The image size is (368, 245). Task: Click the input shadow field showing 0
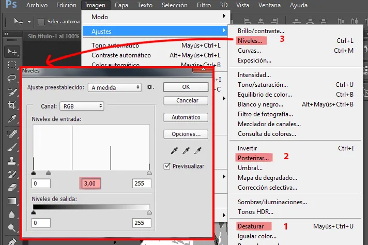tap(41, 183)
